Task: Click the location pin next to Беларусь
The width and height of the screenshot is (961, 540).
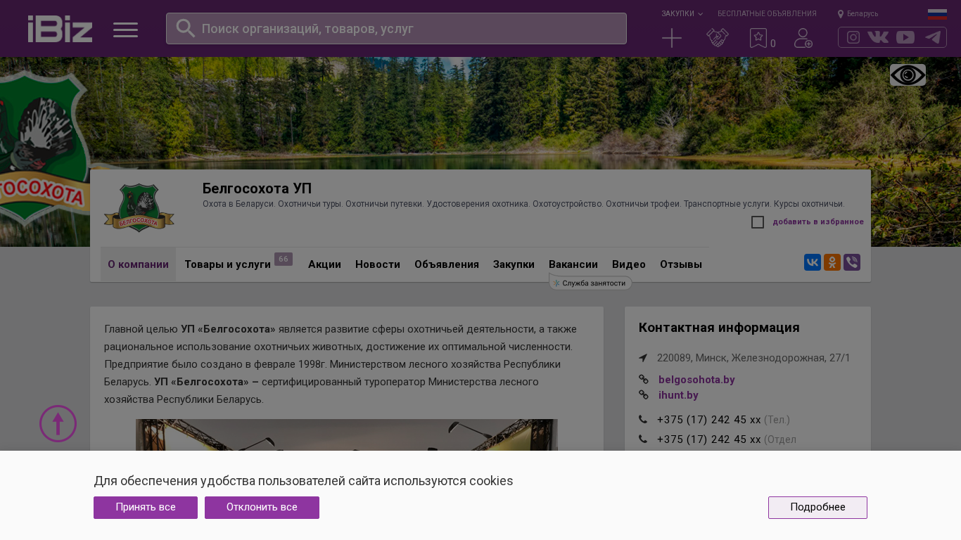Action: tap(840, 13)
